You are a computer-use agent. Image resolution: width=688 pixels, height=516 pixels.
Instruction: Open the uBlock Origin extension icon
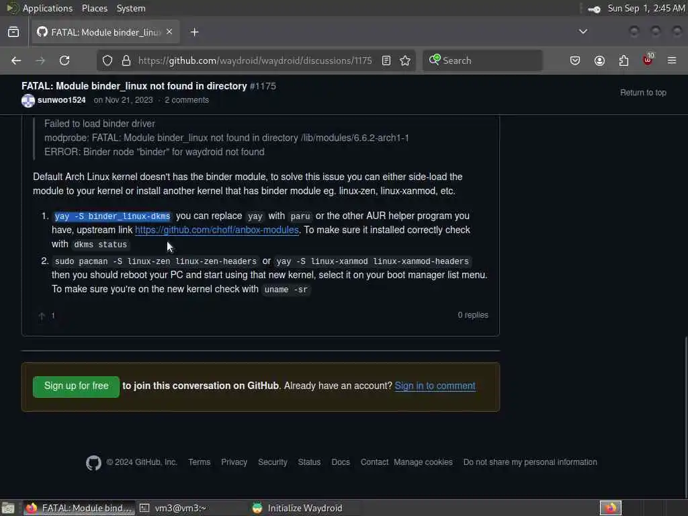pyautogui.click(x=648, y=60)
